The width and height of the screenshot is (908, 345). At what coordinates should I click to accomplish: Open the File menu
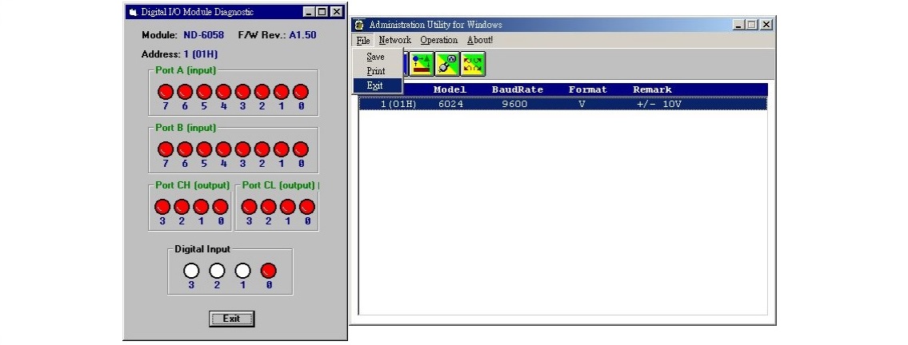[x=363, y=41]
